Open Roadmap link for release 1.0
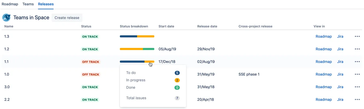 coord(324,74)
